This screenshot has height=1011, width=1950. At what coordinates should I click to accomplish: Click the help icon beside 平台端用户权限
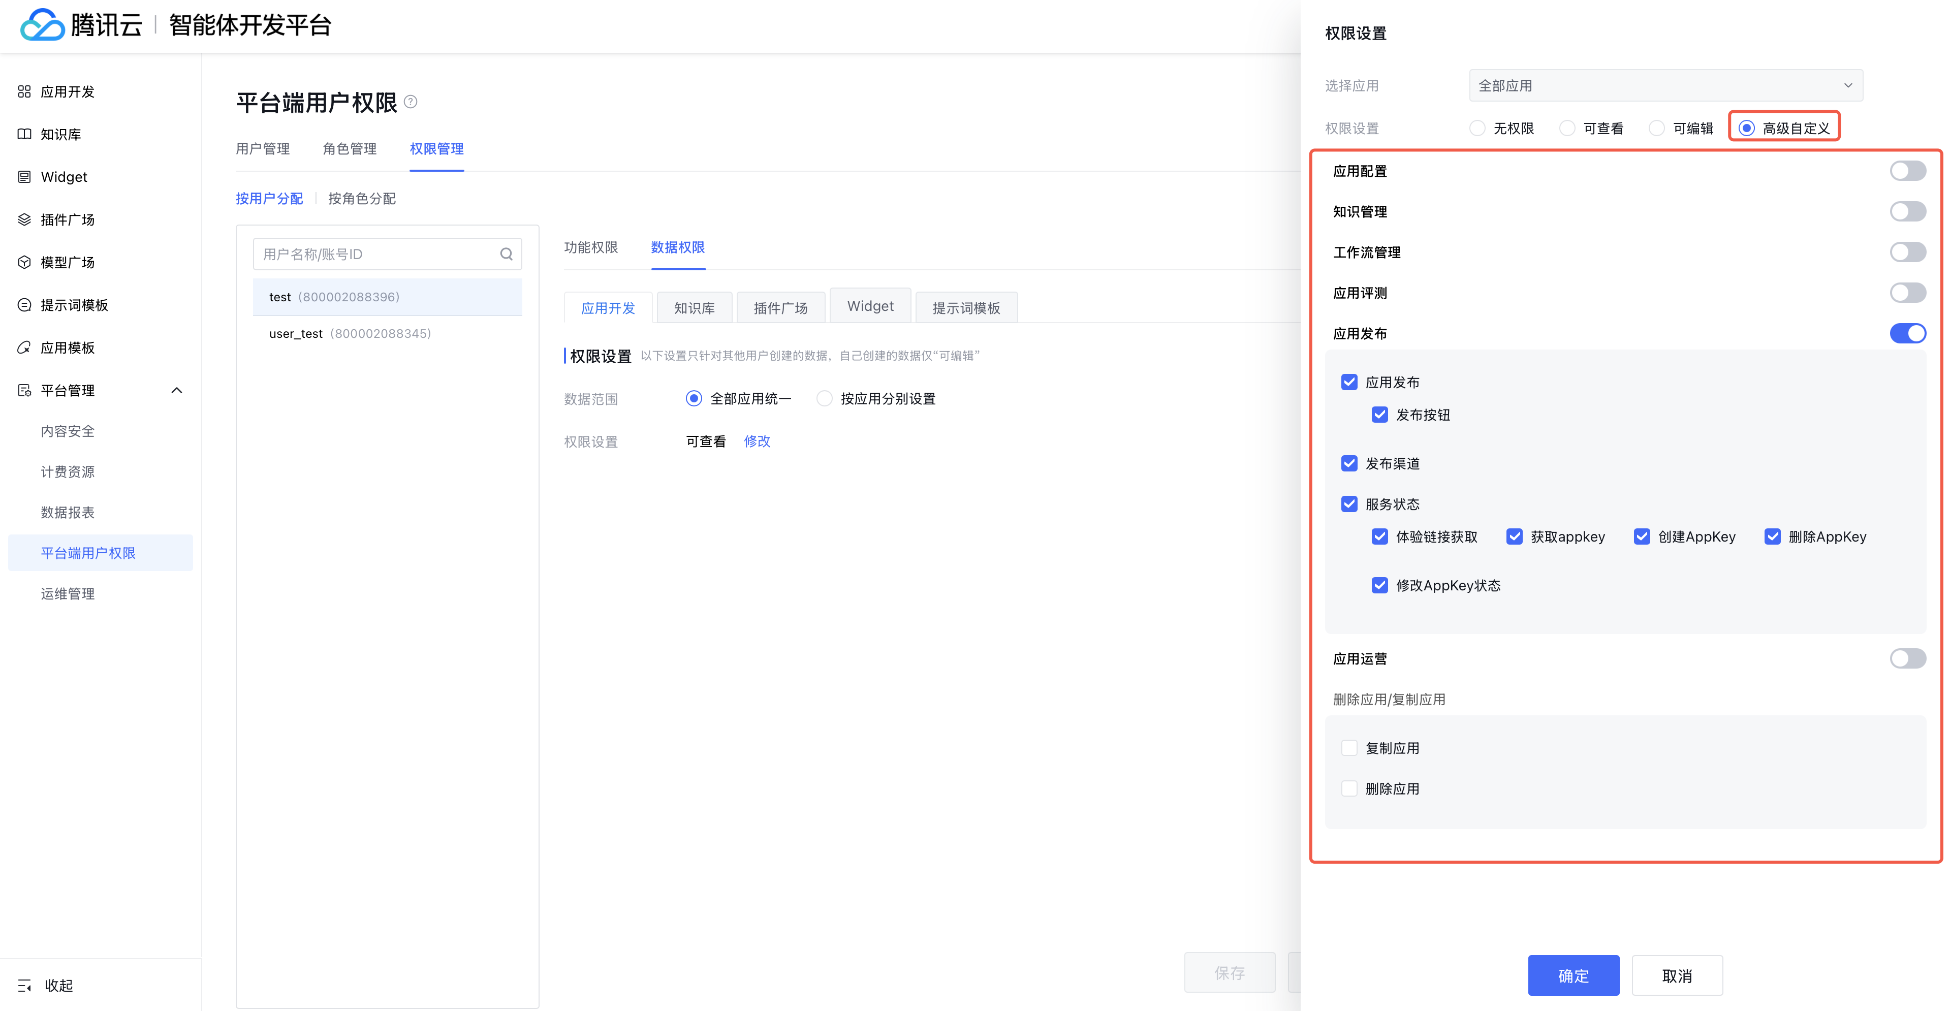click(x=411, y=102)
